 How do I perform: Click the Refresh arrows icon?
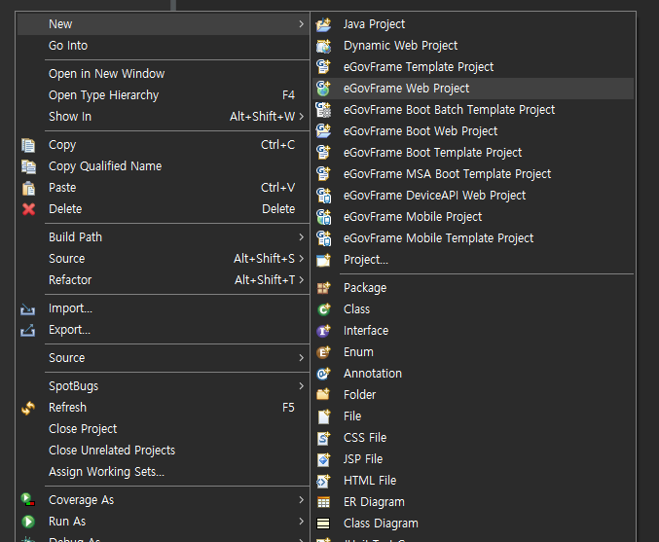tap(28, 408)
